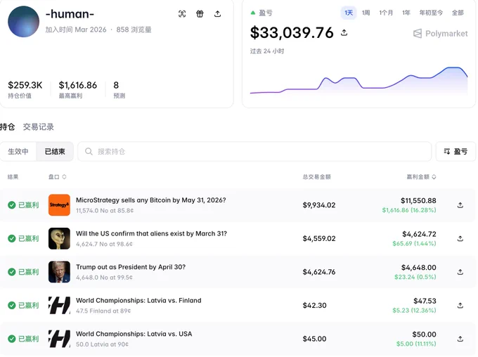Screen dimensions: 478x357
Task: Share the Latvia vs. USA row
Action: point(460,339)
